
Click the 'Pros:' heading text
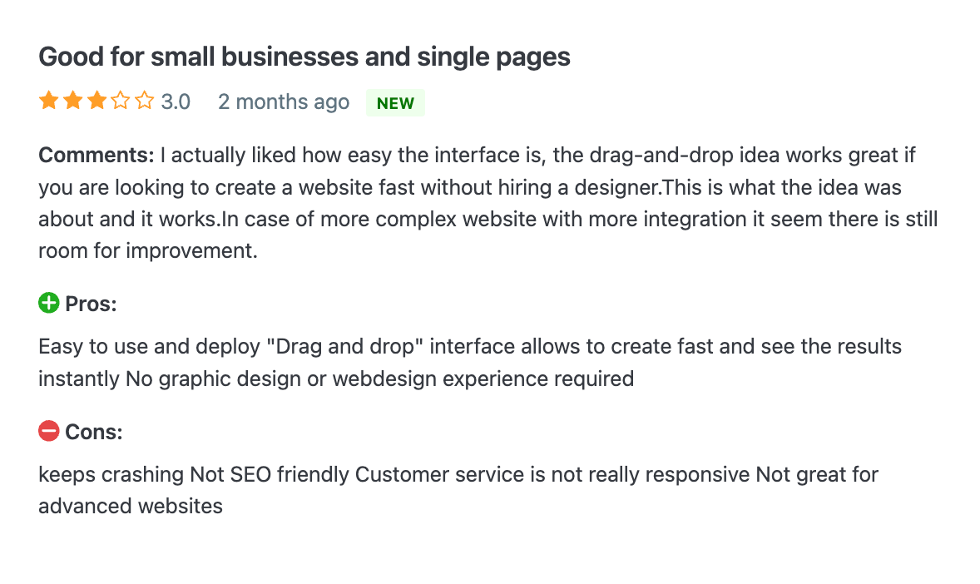coord(91,304)
